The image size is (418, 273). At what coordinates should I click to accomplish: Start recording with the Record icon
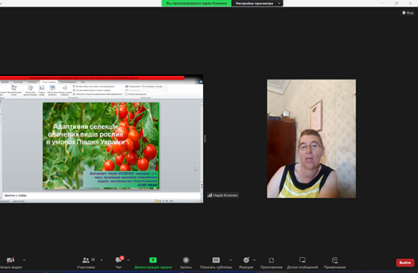click(186, 260)
